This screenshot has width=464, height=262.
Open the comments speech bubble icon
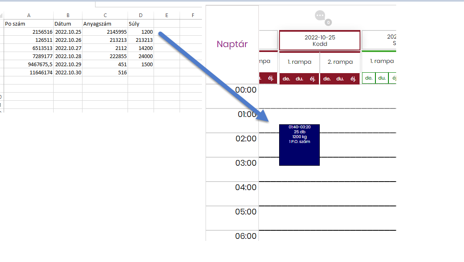pos(320,16)
